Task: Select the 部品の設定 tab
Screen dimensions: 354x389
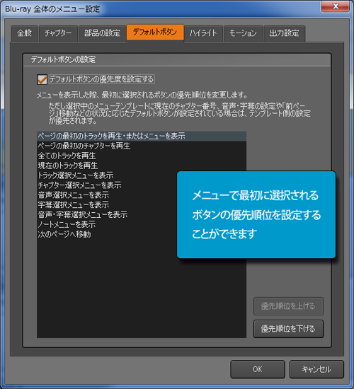Action: click(102, 33)
